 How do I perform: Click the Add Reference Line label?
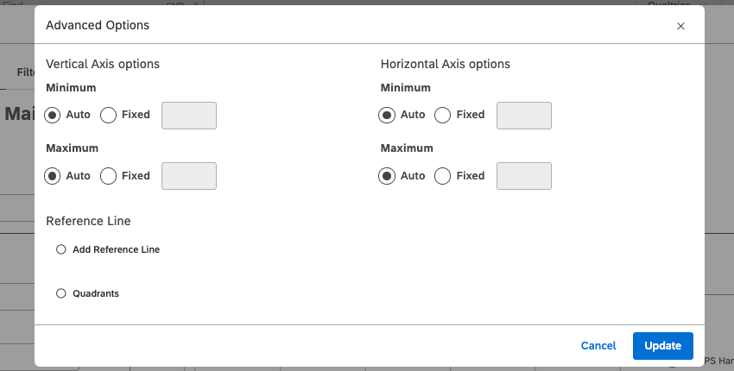116,249
